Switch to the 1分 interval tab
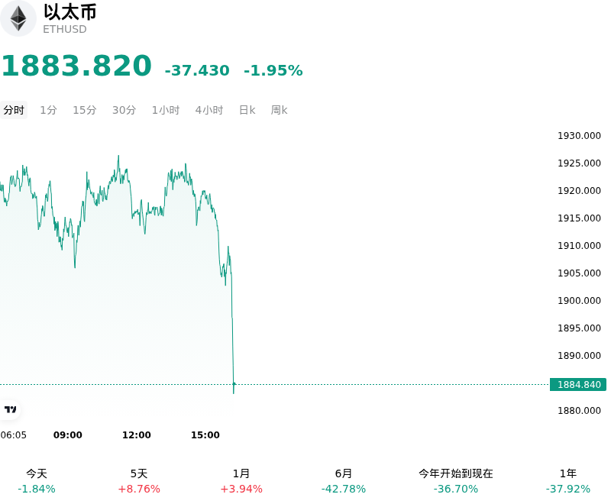 coord(48,110)
